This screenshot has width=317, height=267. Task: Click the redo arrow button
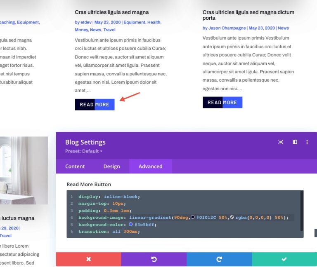tap(219, 259)
